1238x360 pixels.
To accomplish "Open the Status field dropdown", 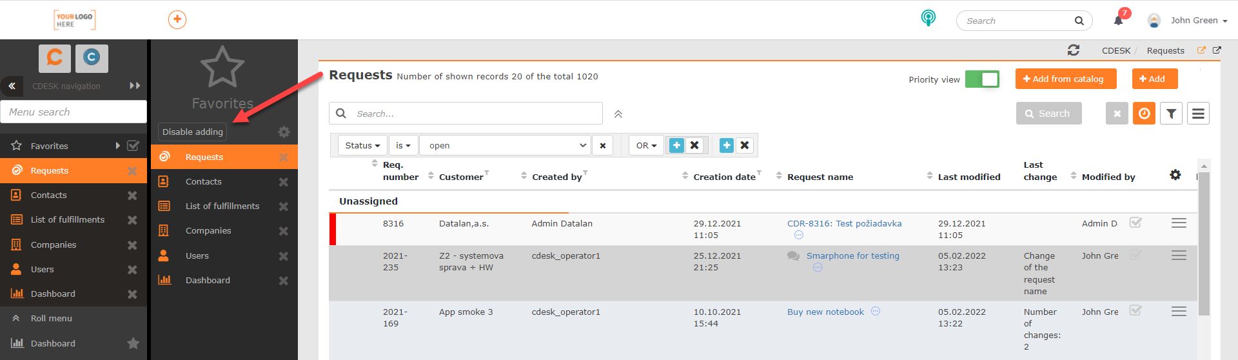I will coord(362,145).
